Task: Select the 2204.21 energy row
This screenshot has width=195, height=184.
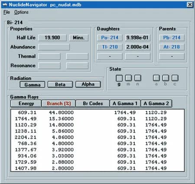Action: 97,137
